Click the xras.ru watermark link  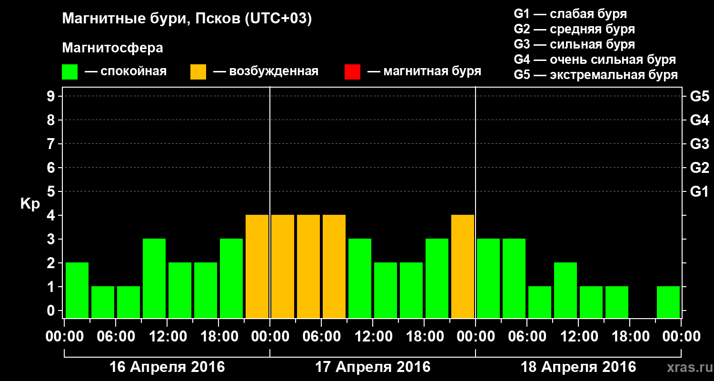(687, 367)
